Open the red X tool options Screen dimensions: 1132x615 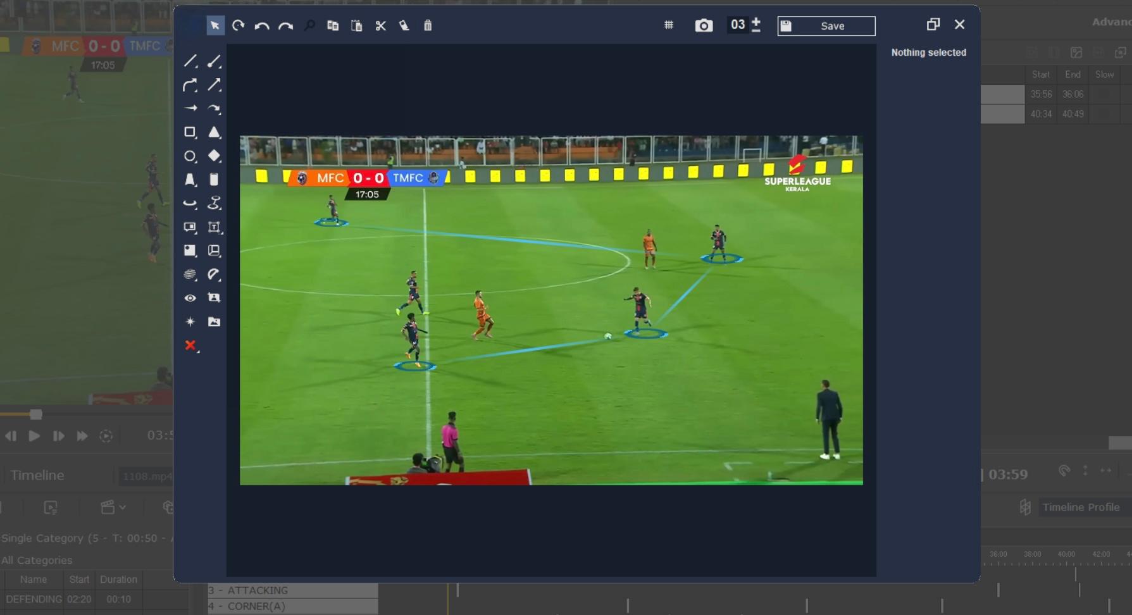[x=190, y=345]
